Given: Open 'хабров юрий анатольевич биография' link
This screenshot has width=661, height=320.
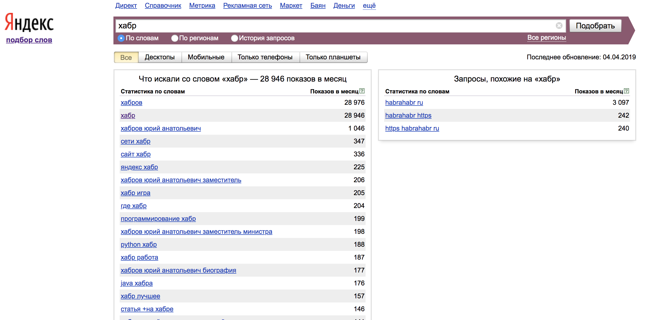Looking at the screenshot, I should 178,270.
